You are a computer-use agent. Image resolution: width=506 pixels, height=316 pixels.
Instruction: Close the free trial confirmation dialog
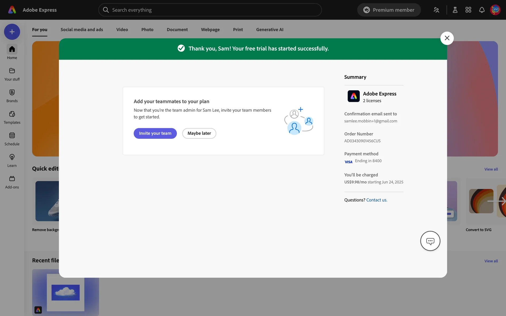[x=447, y=38]
